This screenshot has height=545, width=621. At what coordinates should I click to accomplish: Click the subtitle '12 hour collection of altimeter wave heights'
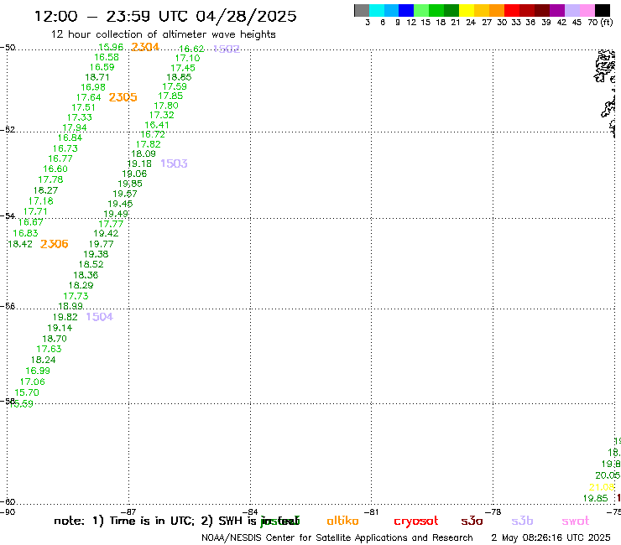(163, 34)
